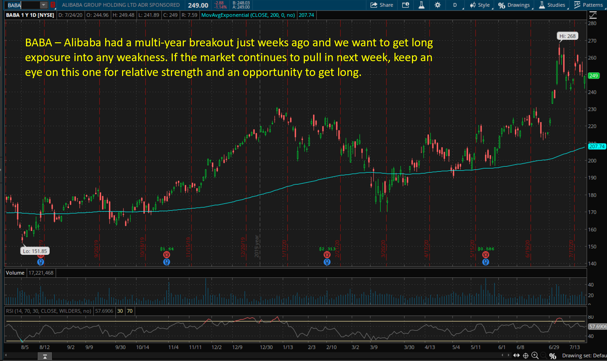Click the Patterns chart icon
Screen dimensions: 607x361
[x=577, y=5]
